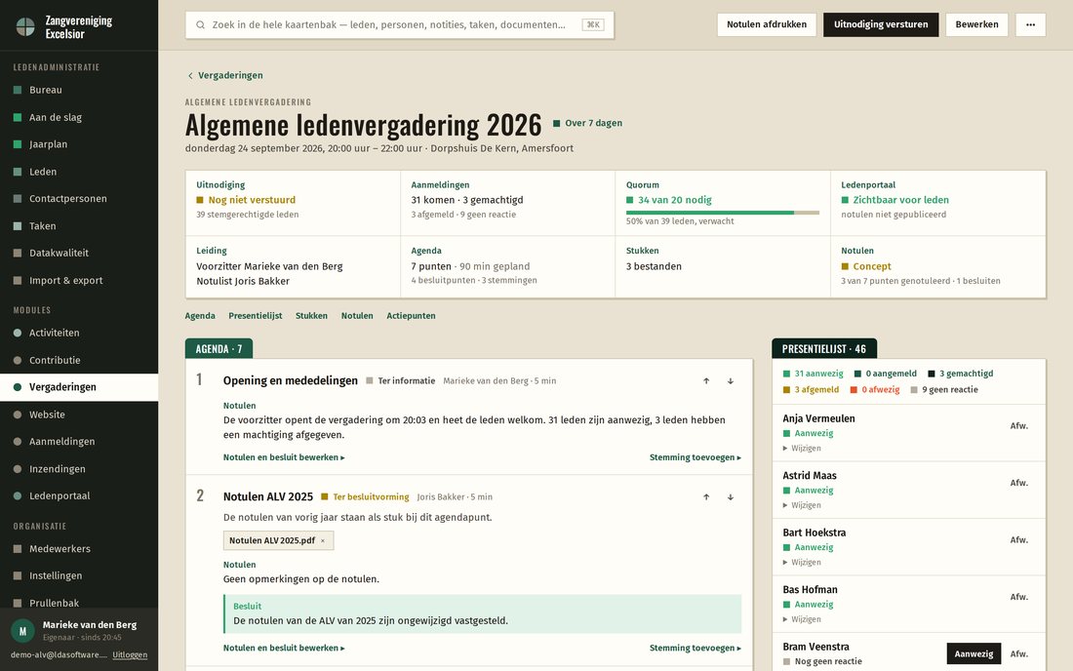Viewport: 1073px width, 671px height.
Task: Open Instellingen in sidebar
Action: click(79, 576)
